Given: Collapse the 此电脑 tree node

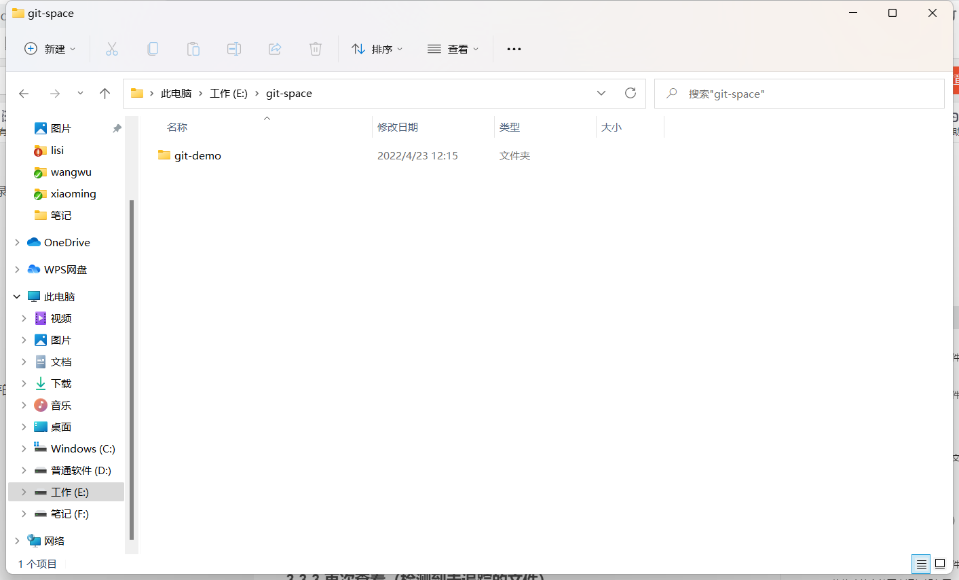Looking at the screenshot, I should pyautogui.click(x=17, y=296).
